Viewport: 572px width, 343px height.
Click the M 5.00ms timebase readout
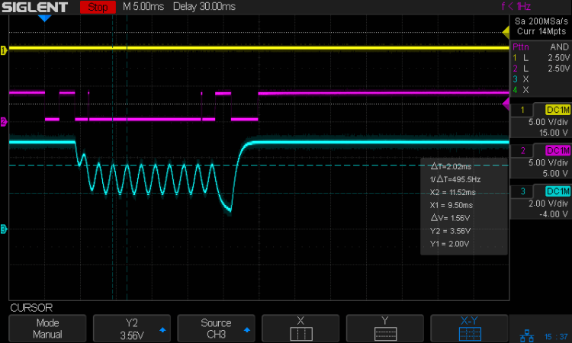click(143, 7)
